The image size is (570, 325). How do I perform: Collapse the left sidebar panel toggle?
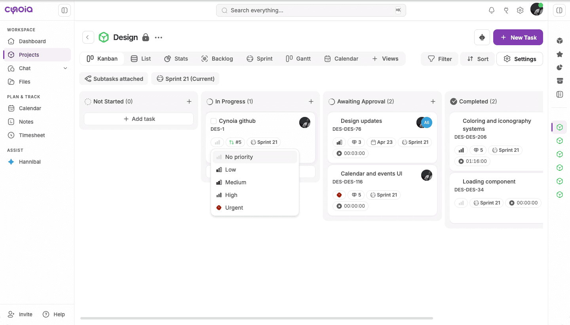click(65, 10)
